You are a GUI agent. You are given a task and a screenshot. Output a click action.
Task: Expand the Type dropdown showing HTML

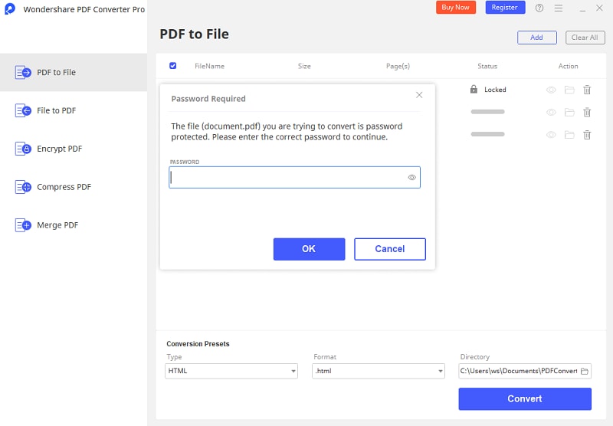(x=231, y=371)
